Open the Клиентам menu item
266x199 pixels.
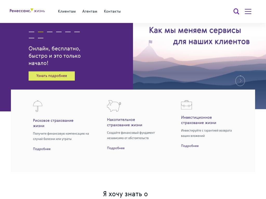67,11
